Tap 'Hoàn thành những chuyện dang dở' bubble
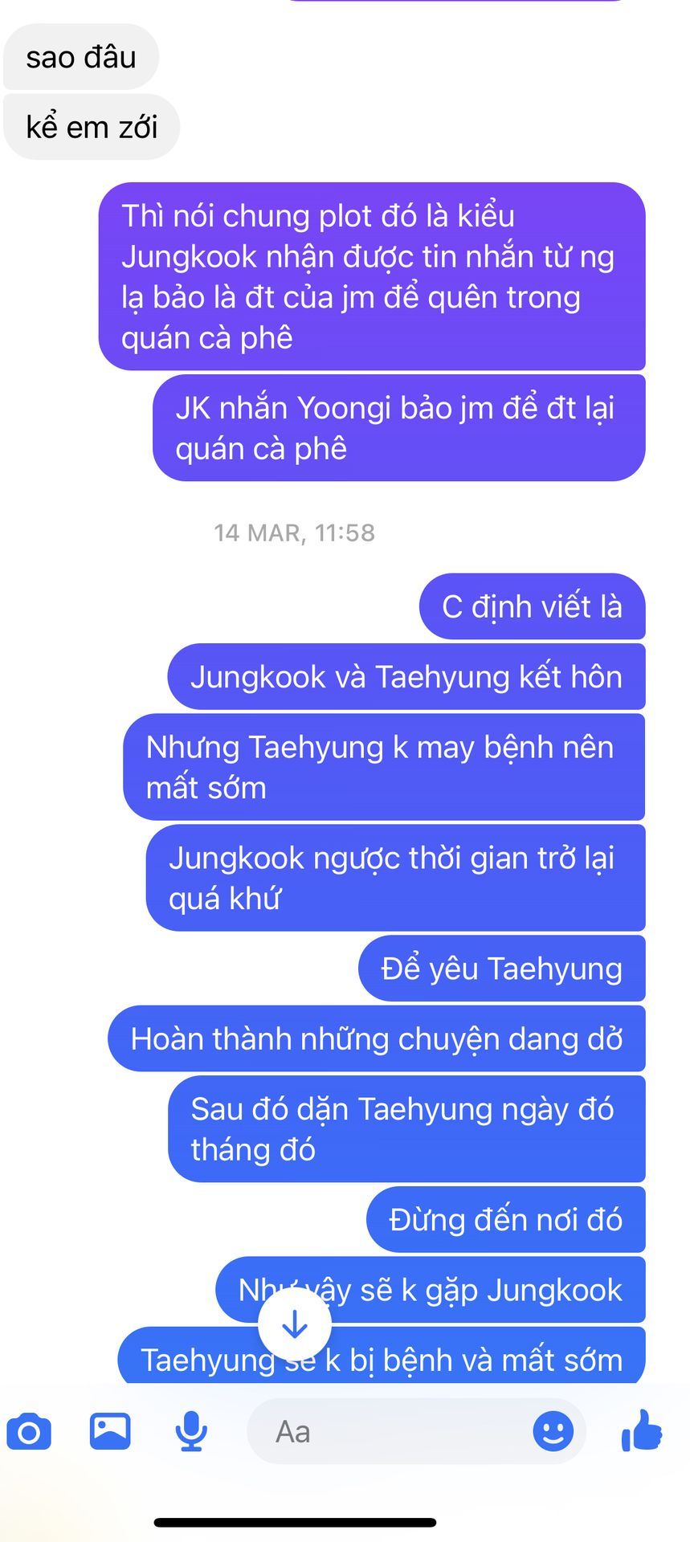Image resolution: width=690 pixels, height=1542 pixels. click(377, 1038)
